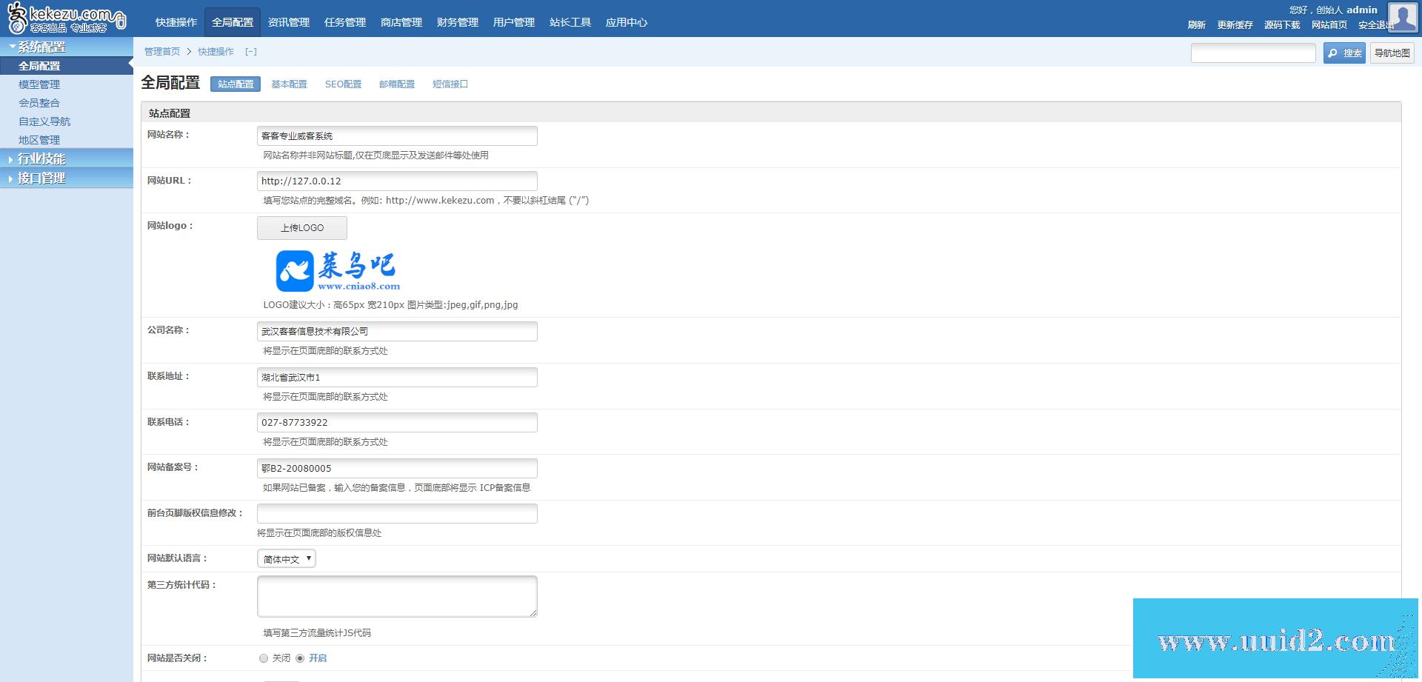Select the 开启 radio for site status

[x=300, y=658]
